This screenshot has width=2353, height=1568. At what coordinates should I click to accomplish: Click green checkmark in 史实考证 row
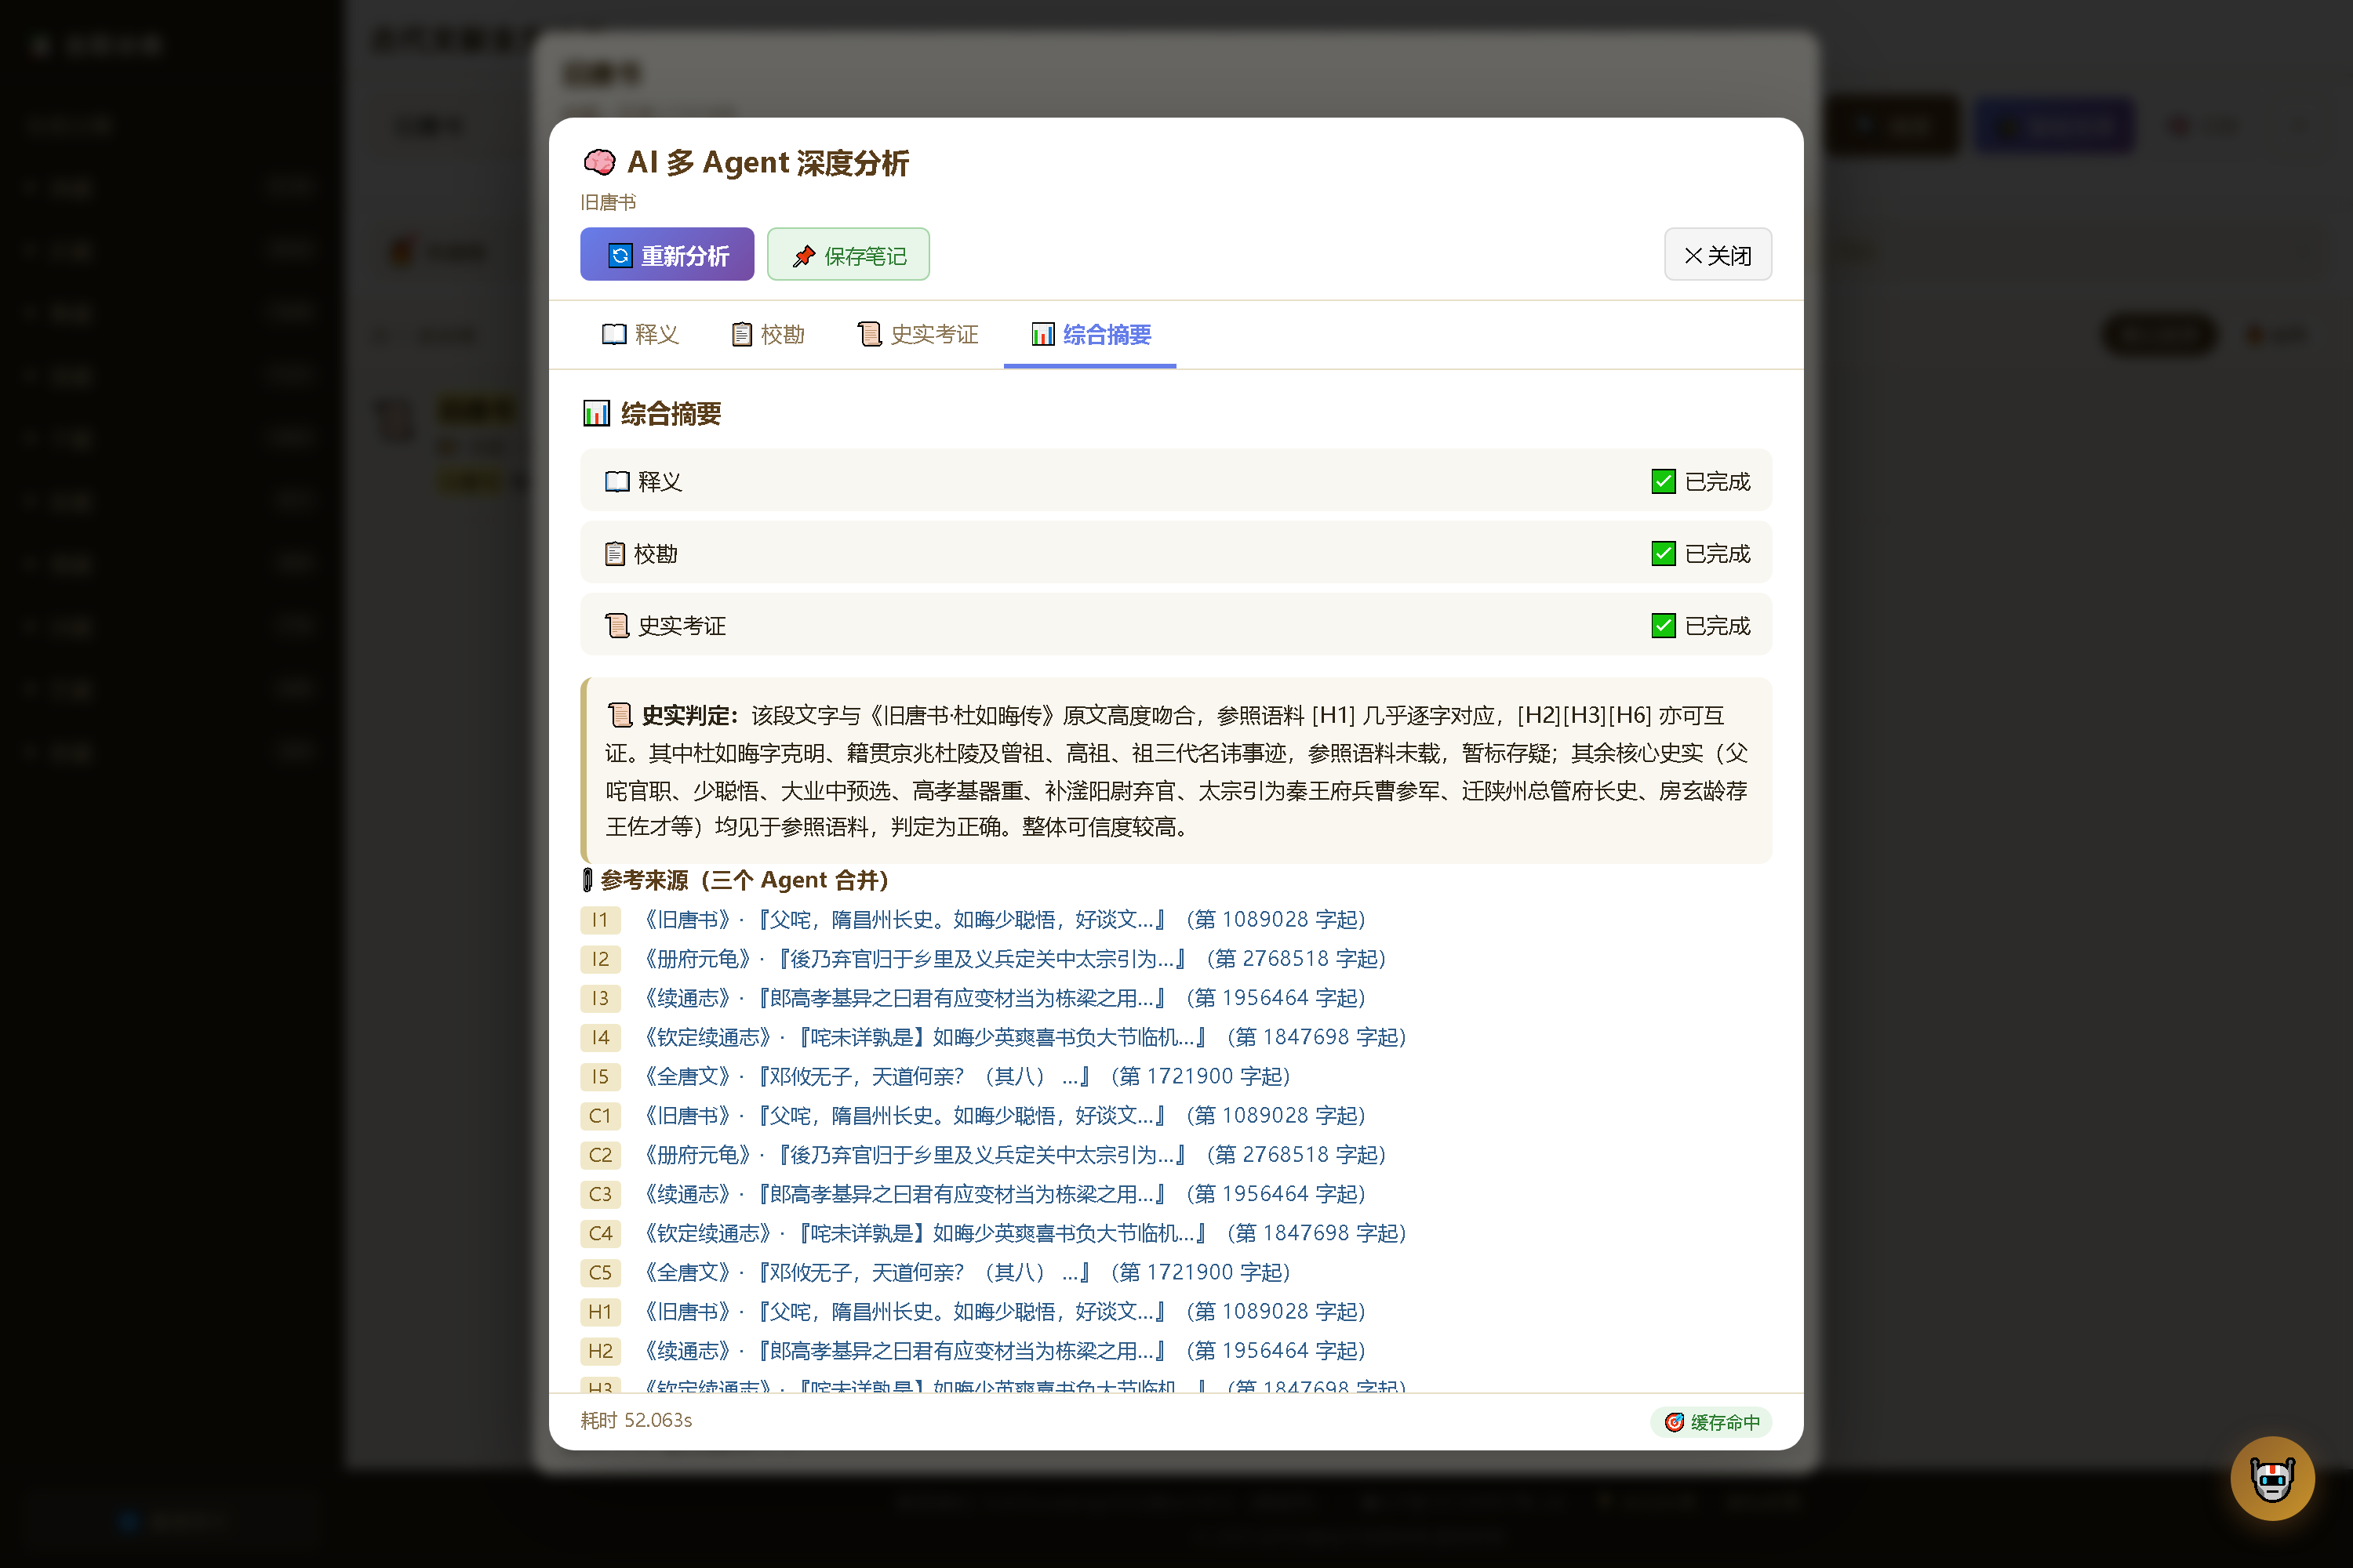(1663, 626)
